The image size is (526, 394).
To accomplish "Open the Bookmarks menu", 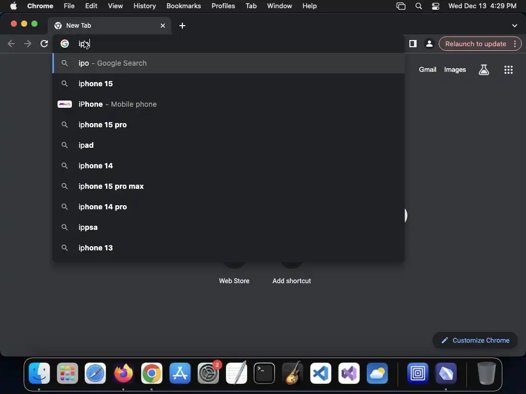I will point(183,6).
